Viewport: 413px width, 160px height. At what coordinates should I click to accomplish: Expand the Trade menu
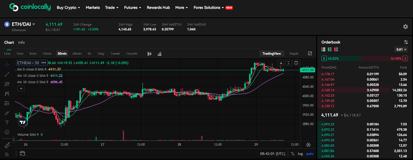(112, 8)
